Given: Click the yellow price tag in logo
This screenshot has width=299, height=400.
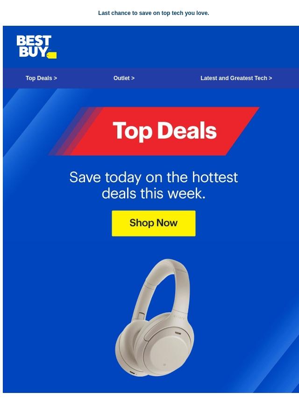Looking at the screenshot, I should [52, 55].
